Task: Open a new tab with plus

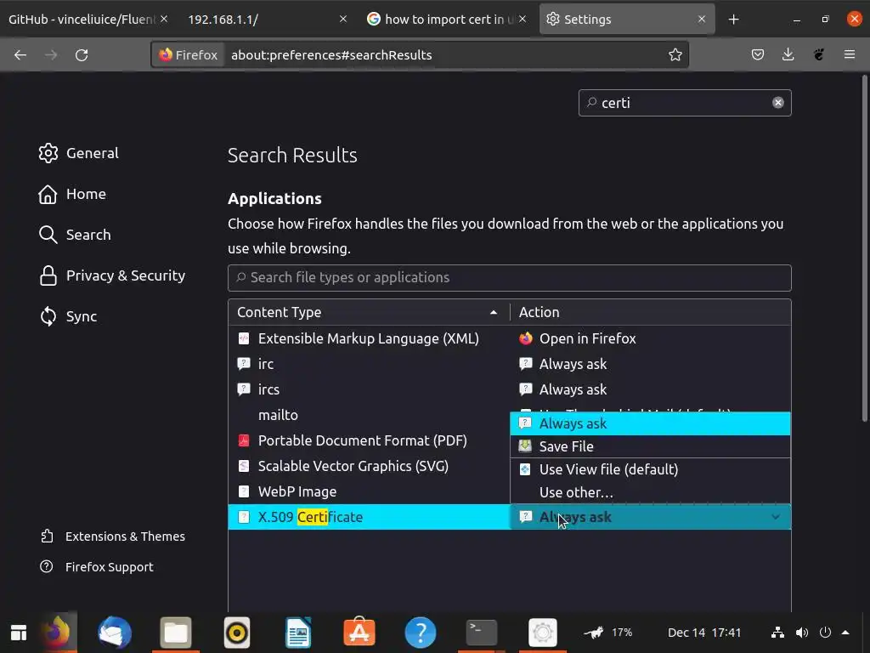Action: click(x=733, y=19)
